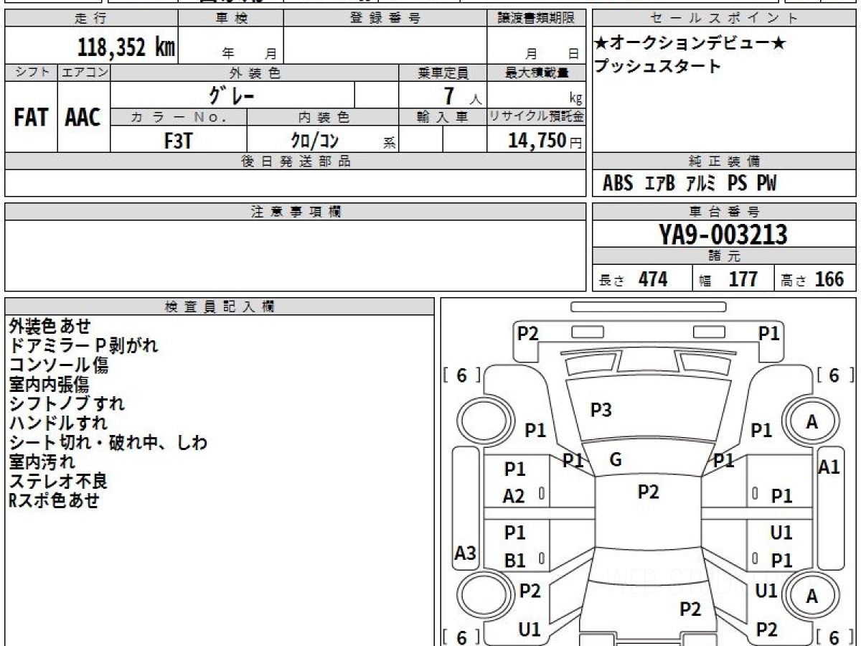
Task: Select the 検査員記入欄 header
Action: pyautogui.click(x=220, y=306)
